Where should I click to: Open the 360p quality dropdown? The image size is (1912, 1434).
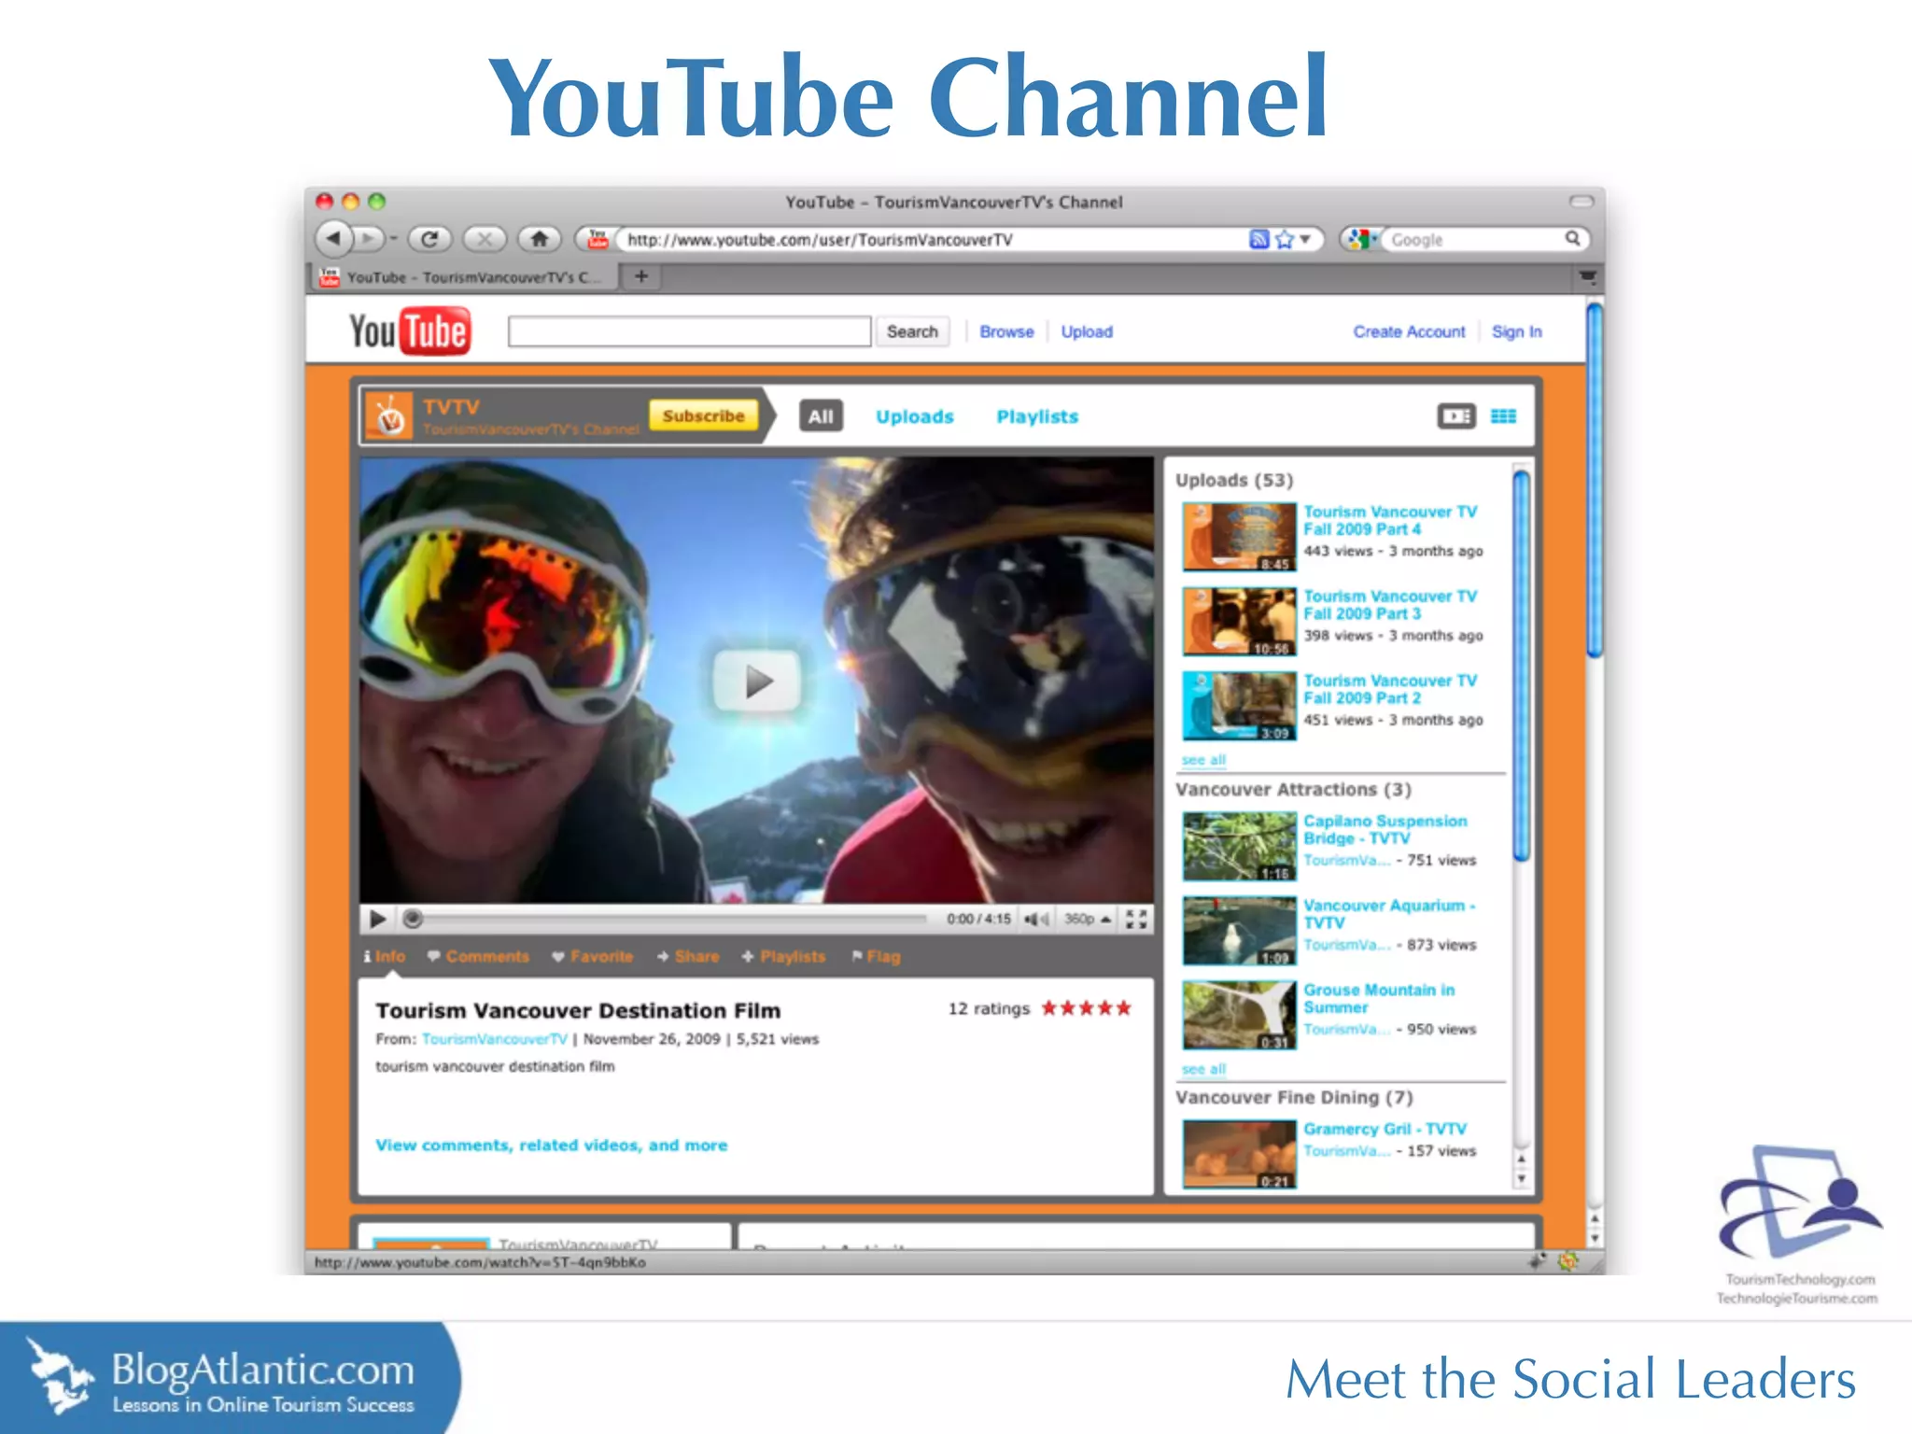[1088, 920]
